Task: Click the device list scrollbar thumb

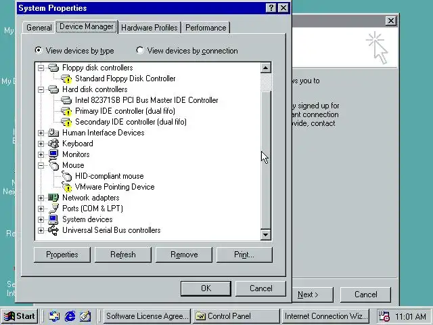Action: tap(266, 160)
